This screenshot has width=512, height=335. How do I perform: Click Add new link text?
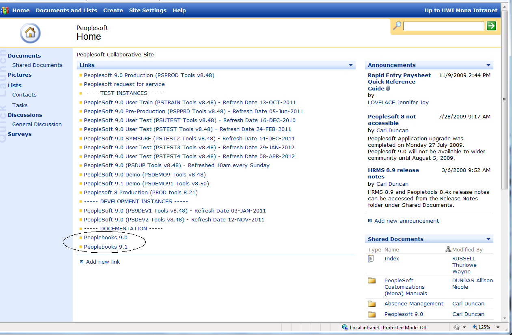click(x=103, y=262)
